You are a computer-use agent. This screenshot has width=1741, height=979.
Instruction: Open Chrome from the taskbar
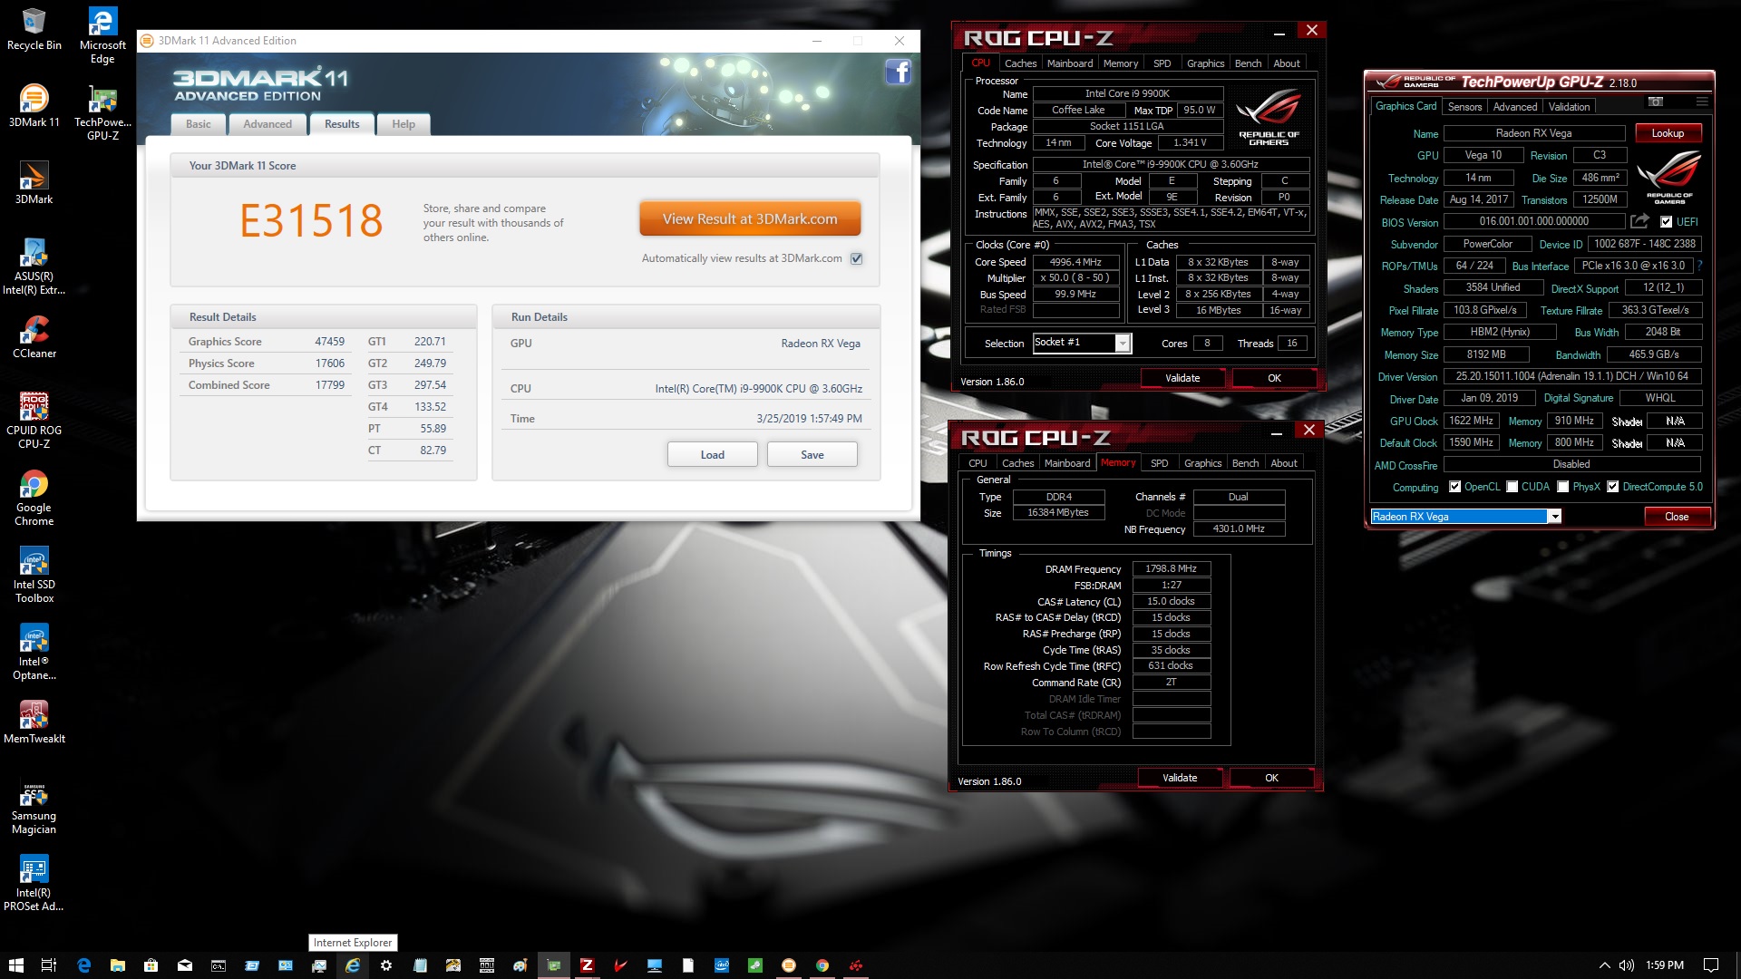[822, 965]
